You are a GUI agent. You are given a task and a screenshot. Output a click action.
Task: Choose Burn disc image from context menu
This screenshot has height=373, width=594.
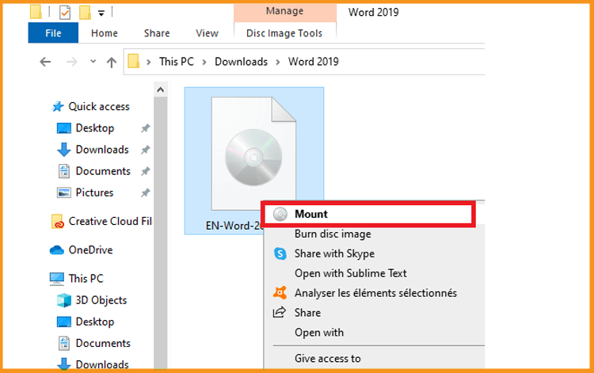click(x=333, y=234)
